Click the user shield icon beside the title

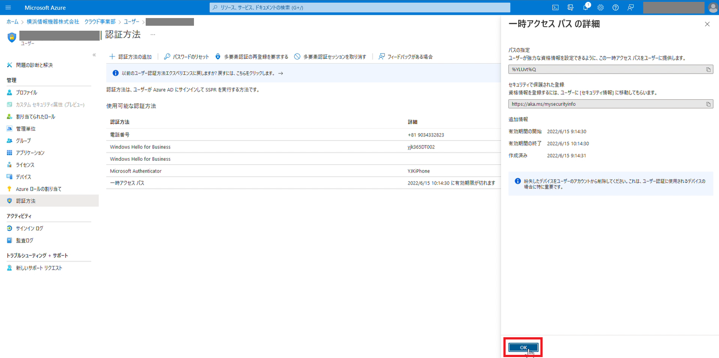12,37
